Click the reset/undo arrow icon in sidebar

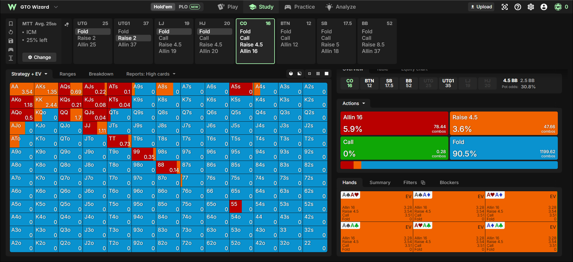11,32
